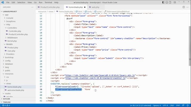Open Product.php model file

pos(13,48)
